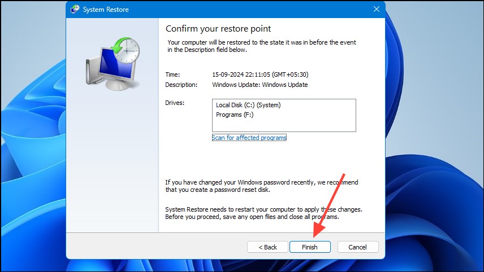Click the Description label
Screen dimensions: 484x272
[181, 85]
